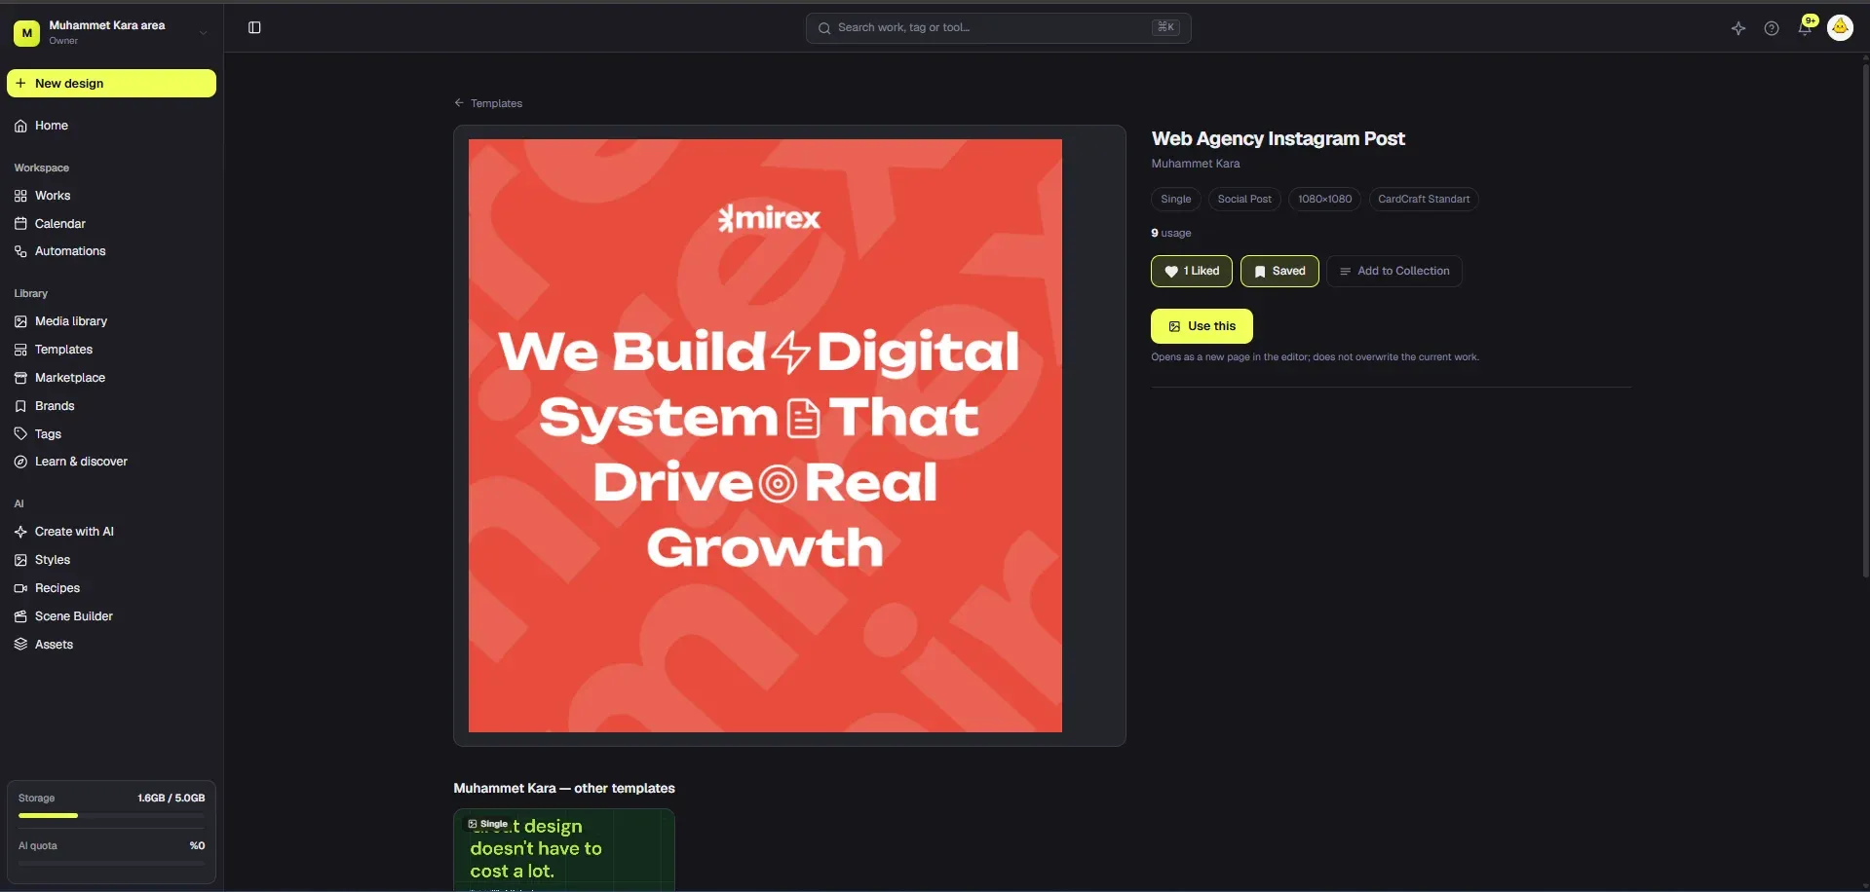The image size is (1870, 892).
Task: Open the user avatar profile
Action: click(x=1839, y=27)
